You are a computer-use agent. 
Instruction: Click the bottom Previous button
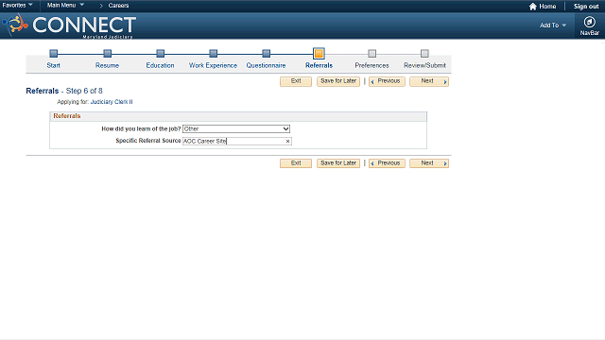pos(387,163)
